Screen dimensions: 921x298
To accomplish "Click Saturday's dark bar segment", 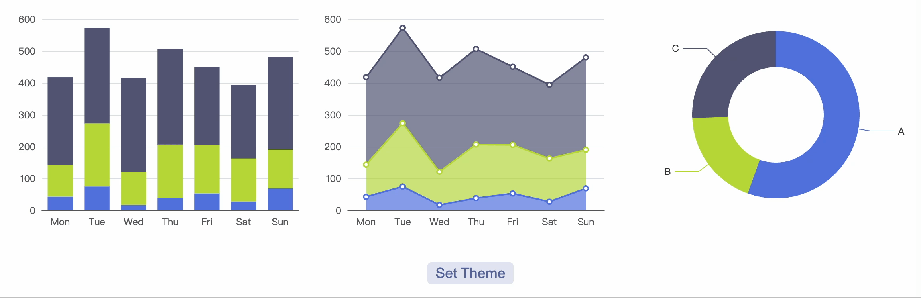I will click(243, 122).
